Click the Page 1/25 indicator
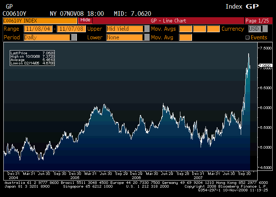This screenshot has width=276, height=197. pyautogui.click(x=256, y=21)
